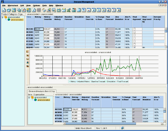Click the delete worksheet red X icon
This screenshot has height=131, width=168.
coord(24,10)
